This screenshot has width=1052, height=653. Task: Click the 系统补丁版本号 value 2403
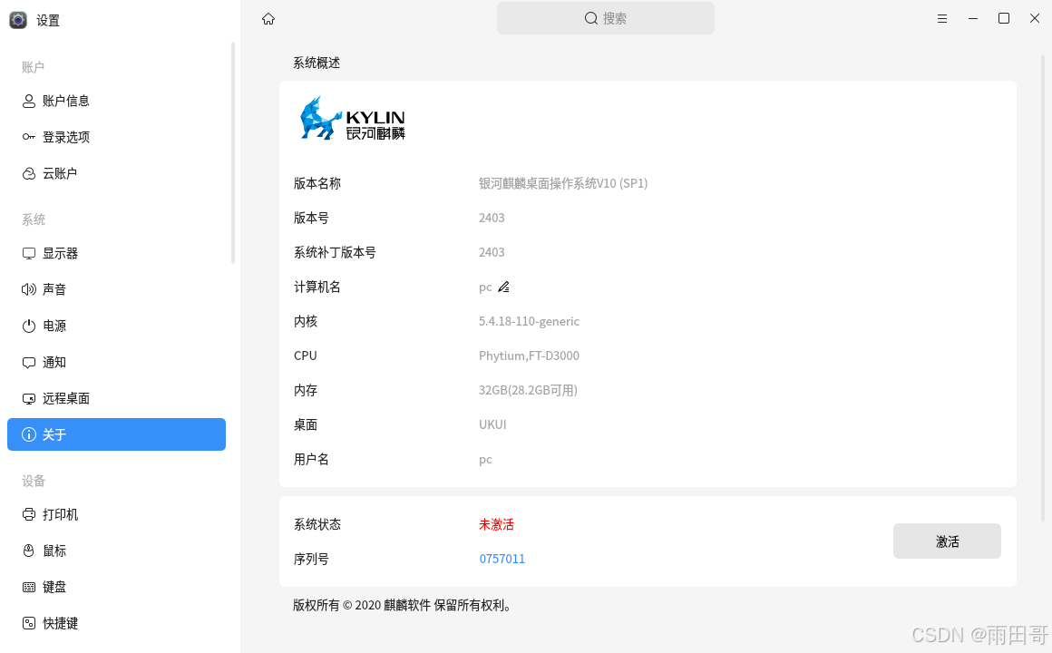pos(492,252)
